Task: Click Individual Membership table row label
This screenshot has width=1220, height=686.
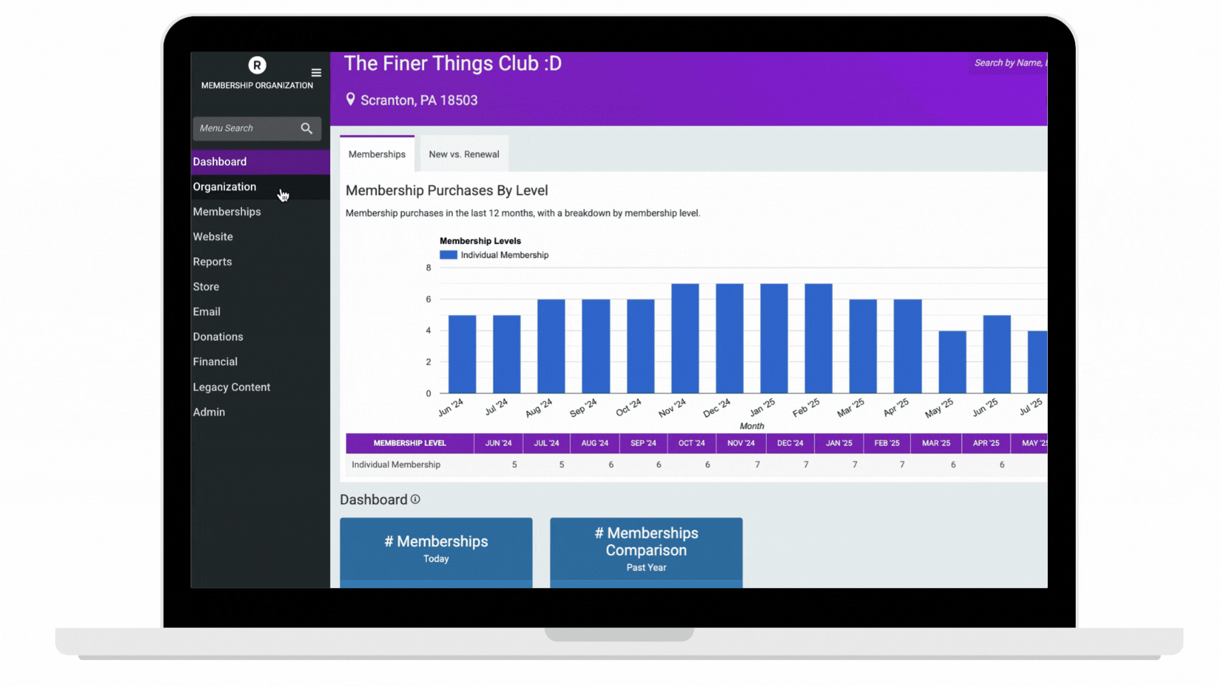Action: 396,464
